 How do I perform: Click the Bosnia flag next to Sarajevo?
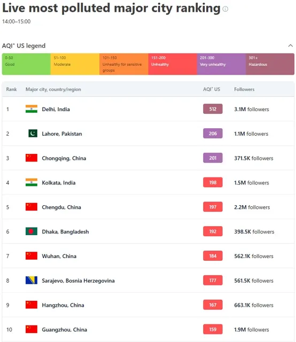click(x=32, y=280)
